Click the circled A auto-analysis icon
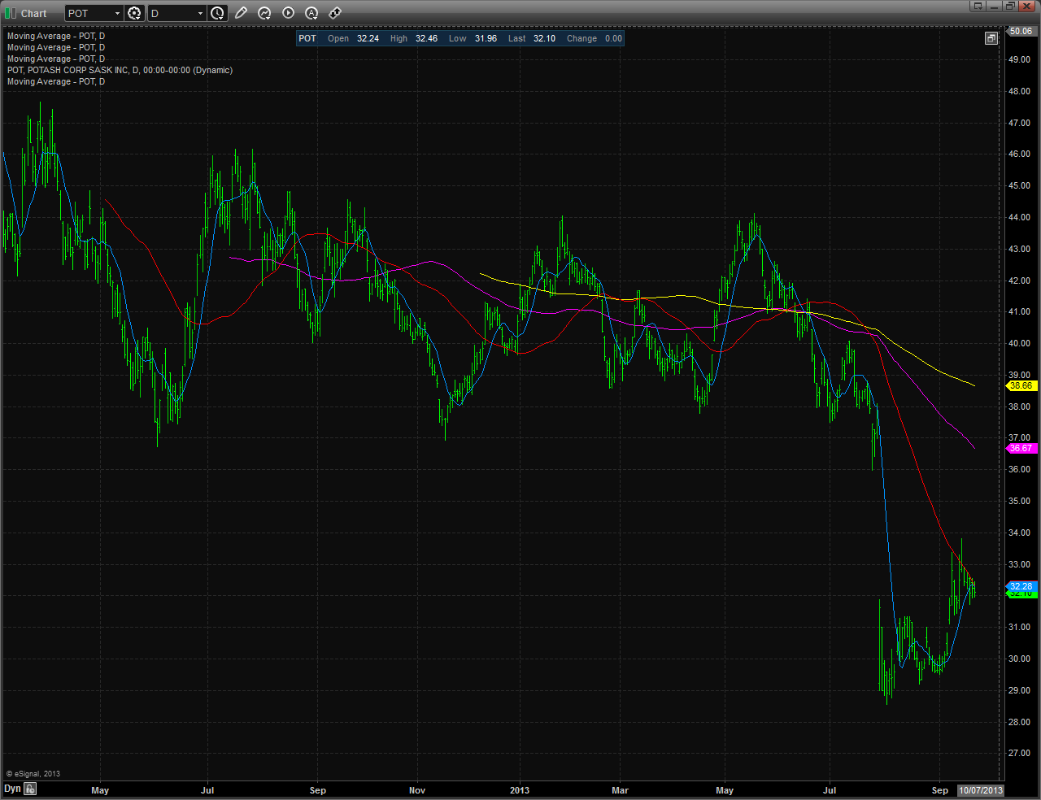 (x=311, y=12)
